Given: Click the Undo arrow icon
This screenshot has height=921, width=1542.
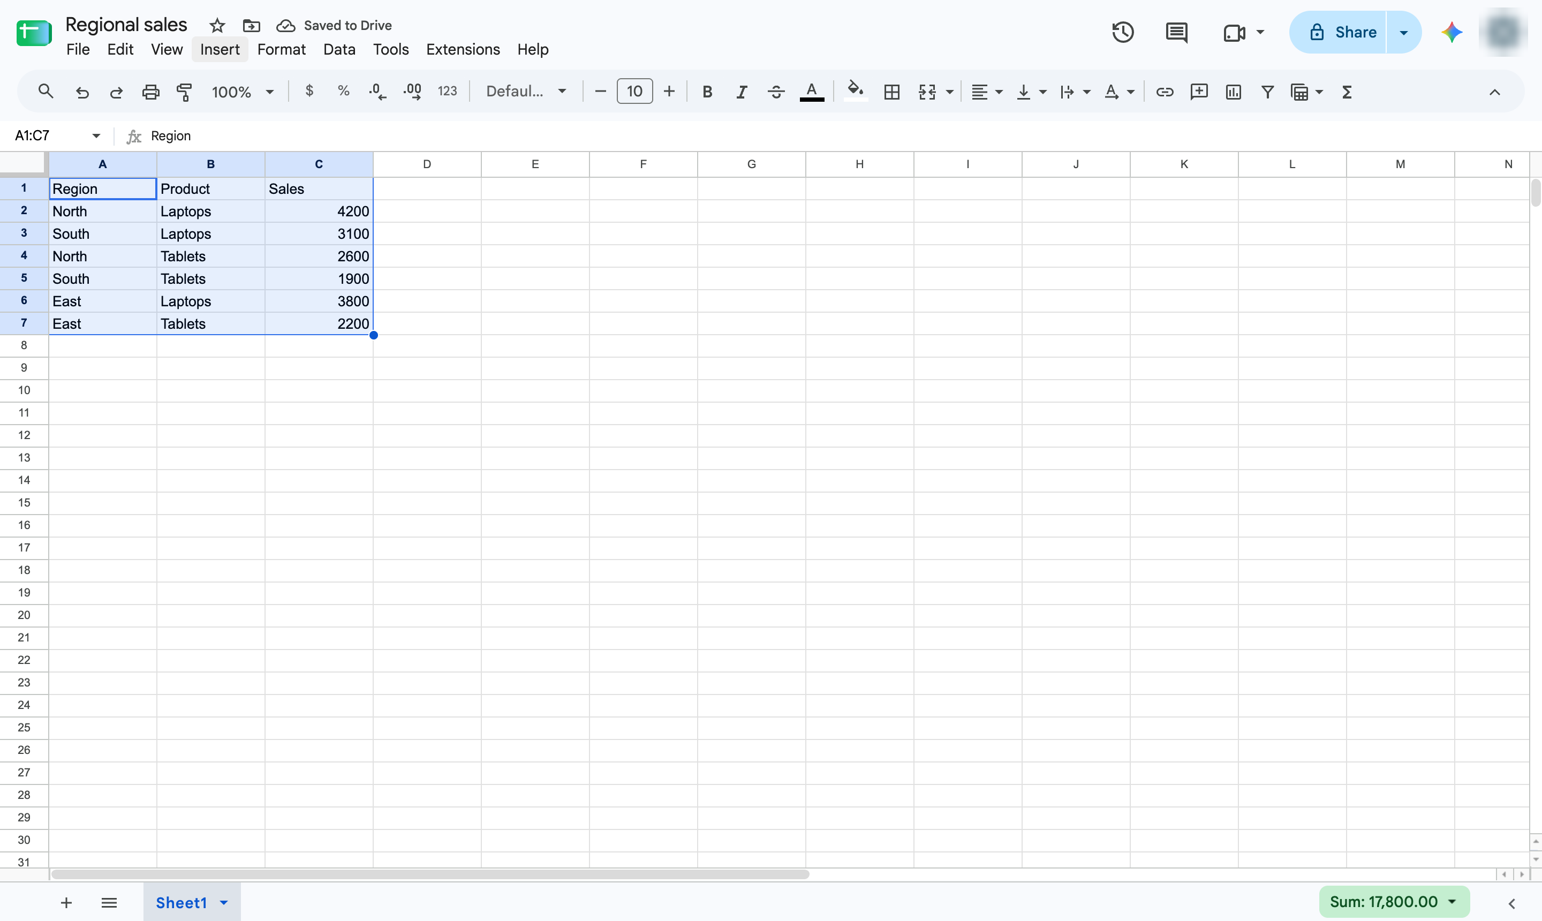Looking at the screenshot, I should pos(82,93).
